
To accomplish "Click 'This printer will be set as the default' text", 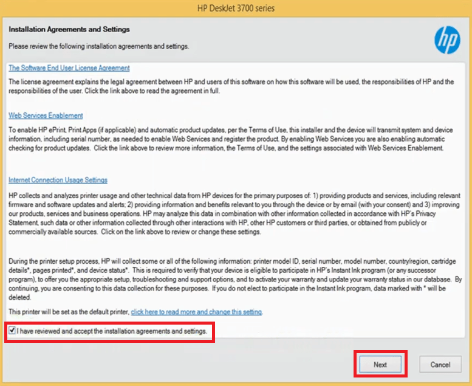I will click(x=69, y=312).
